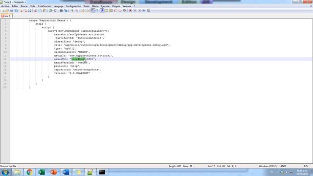Viewport: 313px width, 176px height.
Task: Open the Buscar menu
Action: 24,6
